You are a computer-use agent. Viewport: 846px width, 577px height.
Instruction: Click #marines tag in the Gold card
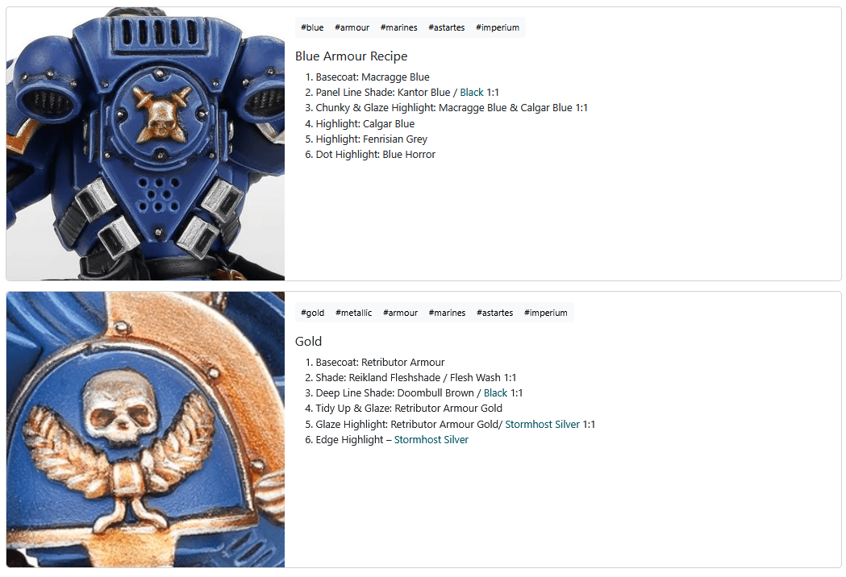447,313
